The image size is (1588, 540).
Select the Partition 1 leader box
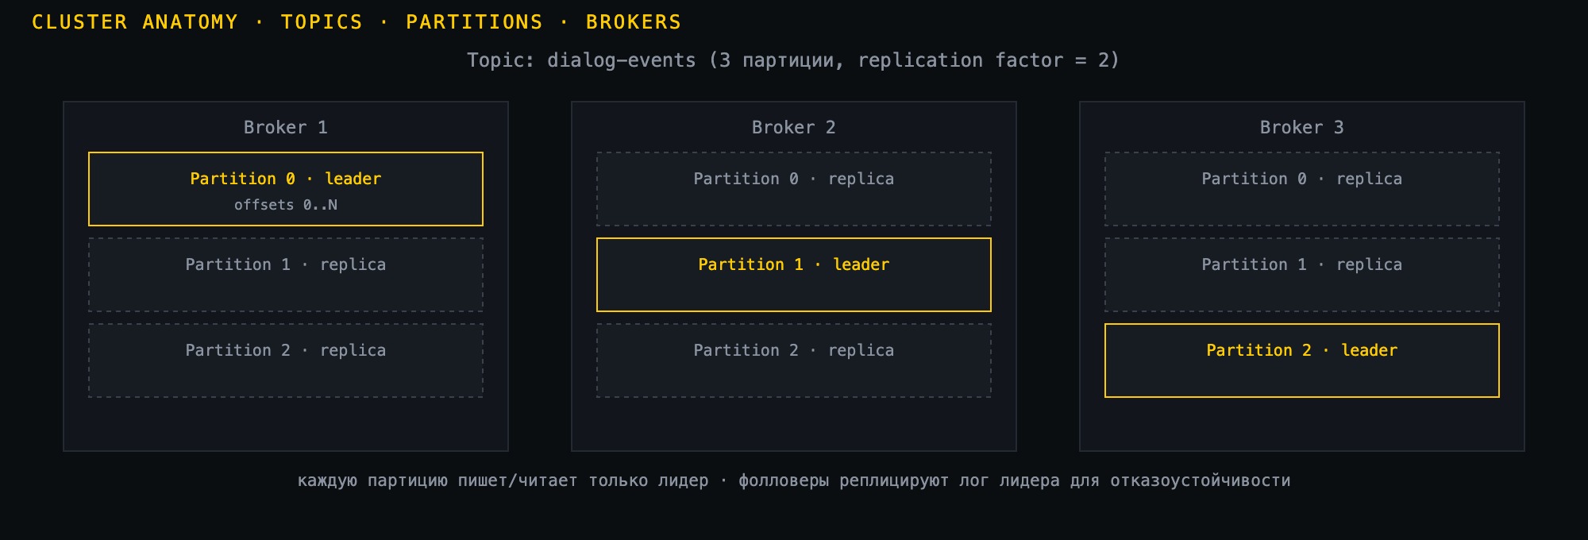click(x=794, y=275)
